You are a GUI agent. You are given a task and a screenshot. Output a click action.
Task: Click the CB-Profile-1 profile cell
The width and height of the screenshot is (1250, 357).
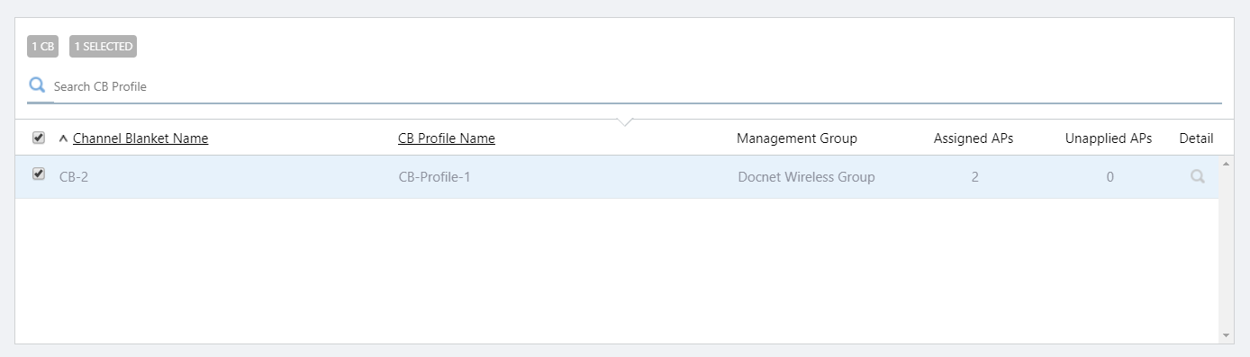(434, 177)
